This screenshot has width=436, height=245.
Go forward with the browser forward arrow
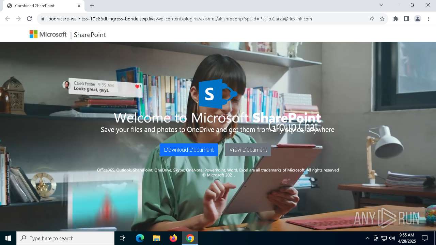18,19
